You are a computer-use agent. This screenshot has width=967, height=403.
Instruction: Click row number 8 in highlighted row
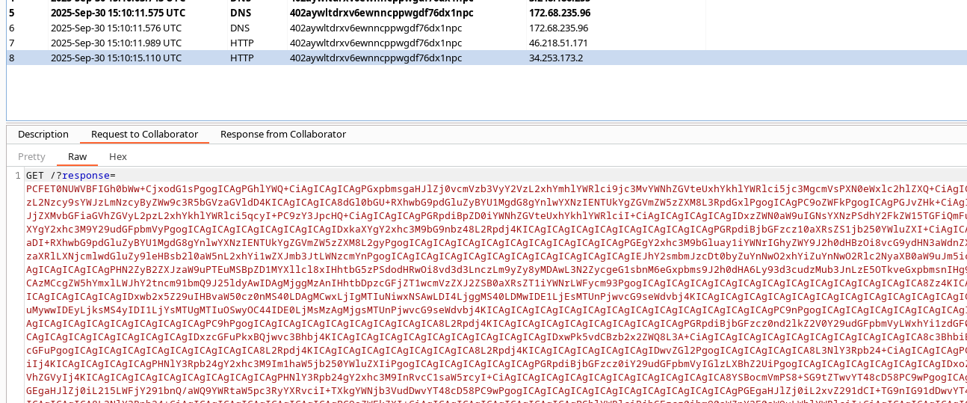point(11,58)
